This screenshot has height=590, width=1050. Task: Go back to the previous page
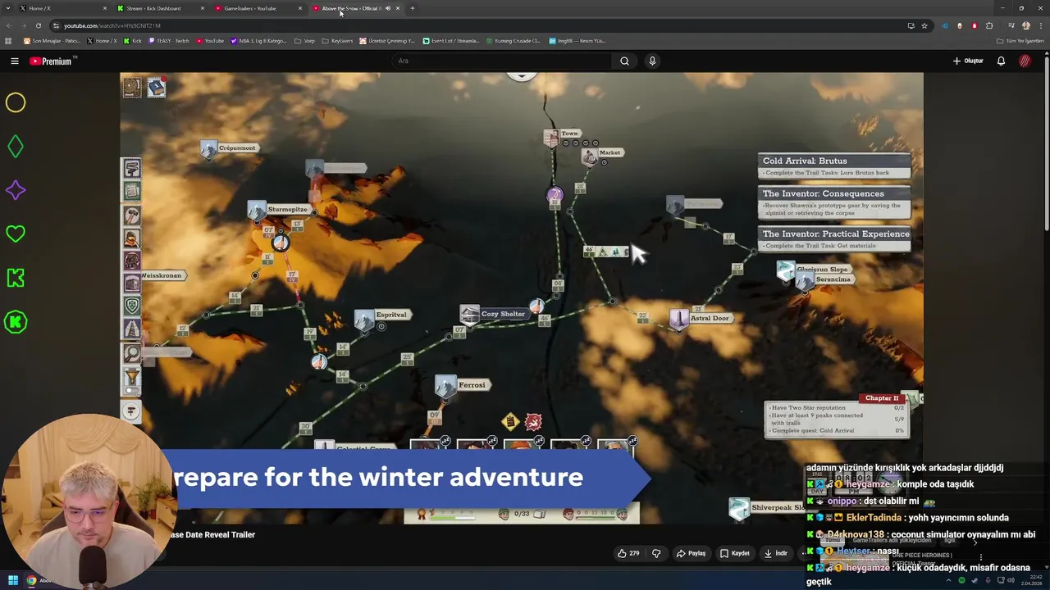coord(8,25)
